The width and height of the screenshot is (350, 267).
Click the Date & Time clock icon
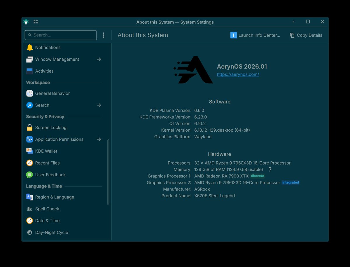[x=29, y=221]
